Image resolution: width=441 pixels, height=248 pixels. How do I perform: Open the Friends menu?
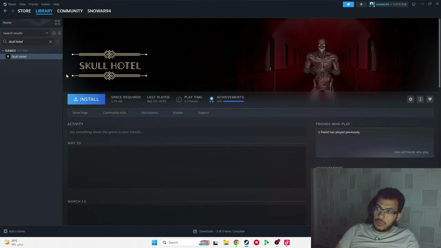(x=33, y=4)
